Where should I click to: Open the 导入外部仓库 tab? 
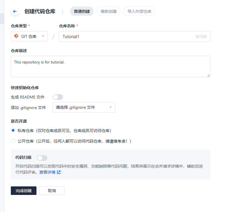139,11
